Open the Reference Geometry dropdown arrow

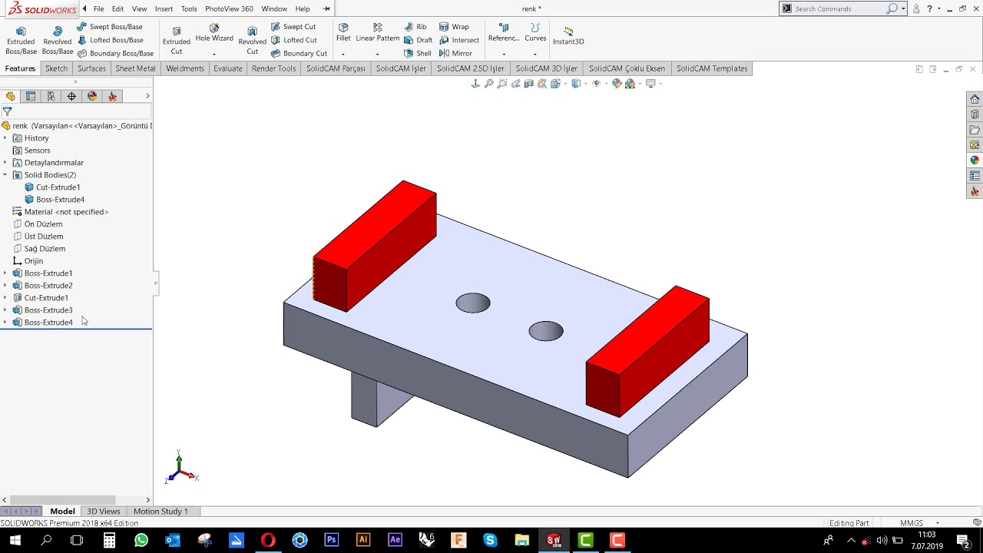[x=504, y=55]
